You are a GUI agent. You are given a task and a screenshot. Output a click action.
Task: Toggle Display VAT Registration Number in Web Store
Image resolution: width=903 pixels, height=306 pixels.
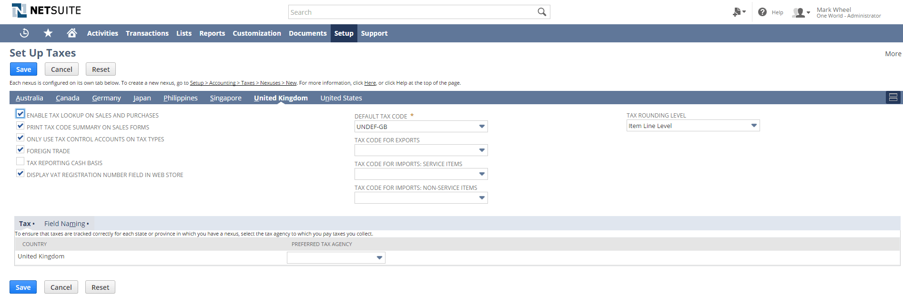coord(20,173)
